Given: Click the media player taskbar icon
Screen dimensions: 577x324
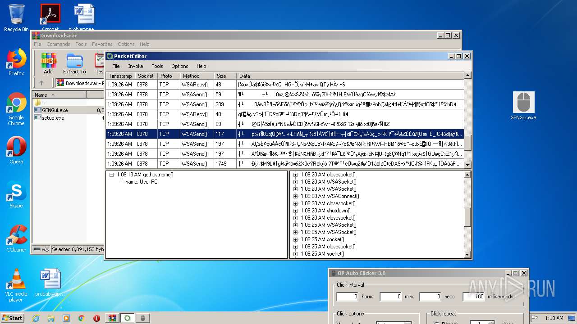Looking at the screenshot, I should 66,318.
